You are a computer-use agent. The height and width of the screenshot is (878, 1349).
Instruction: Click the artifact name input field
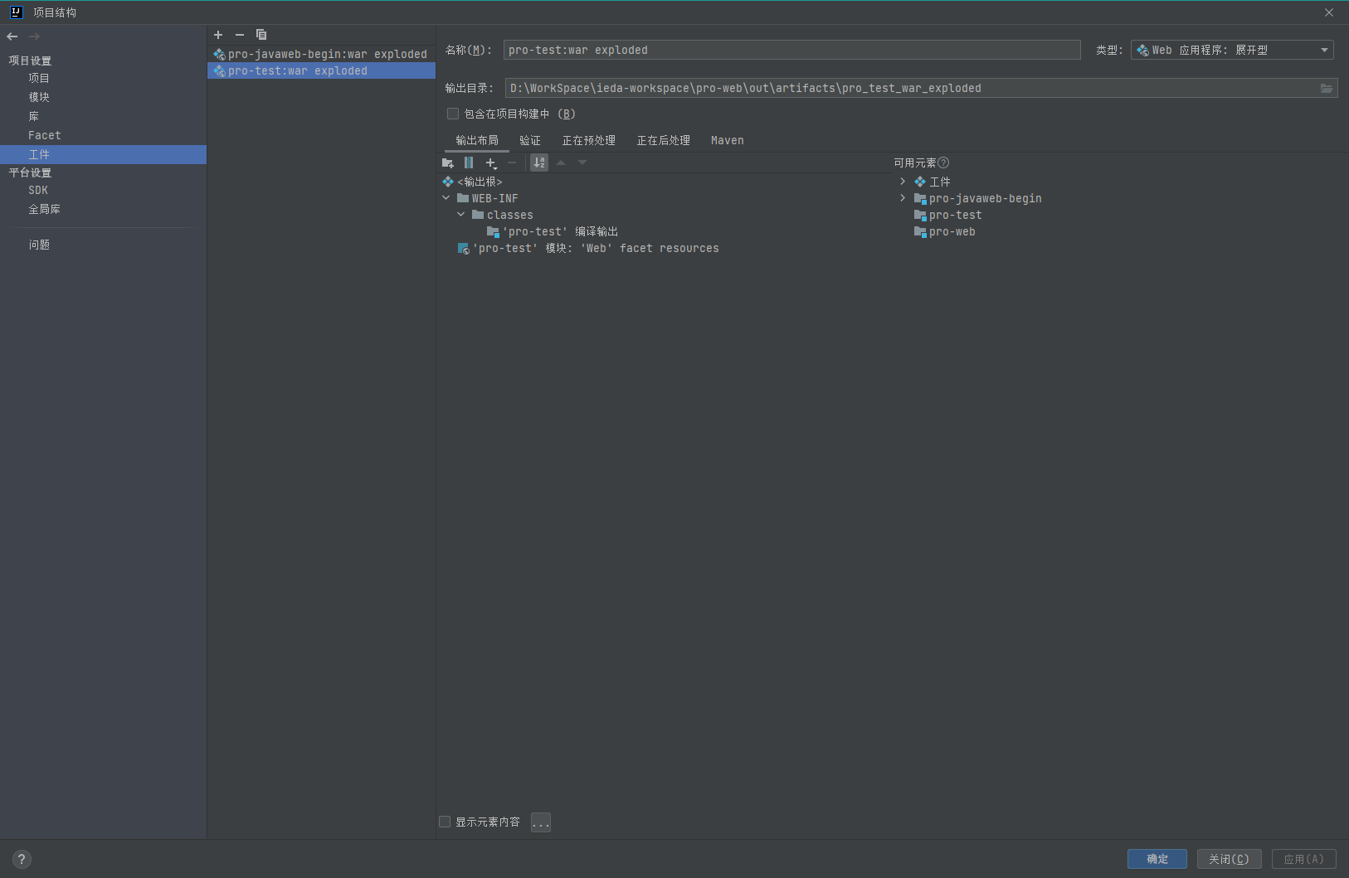(792, 50)
